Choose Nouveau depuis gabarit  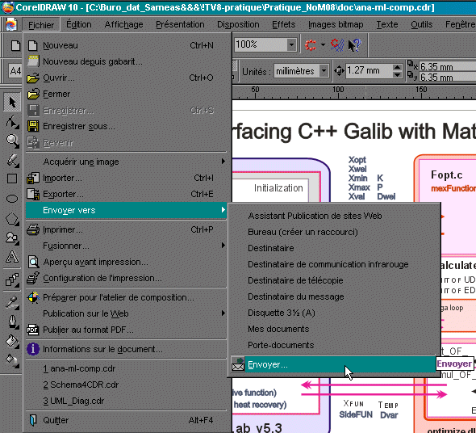(127, 61)
